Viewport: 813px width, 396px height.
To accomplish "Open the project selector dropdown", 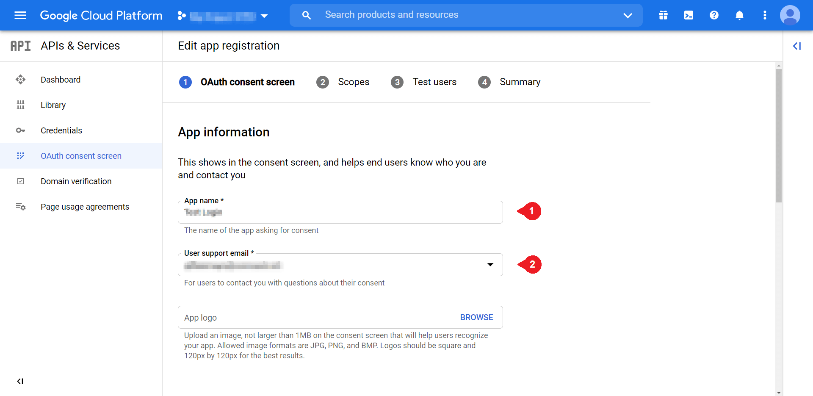I will pos(264,15).
